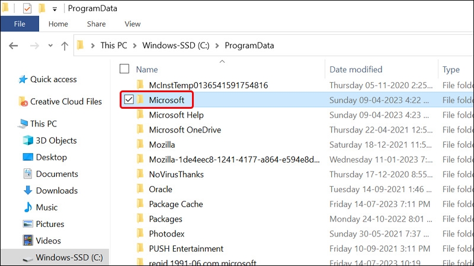Viewport: 474px width, 266px height.
Task: Click This PC in the address path
Action: point(114,46)
